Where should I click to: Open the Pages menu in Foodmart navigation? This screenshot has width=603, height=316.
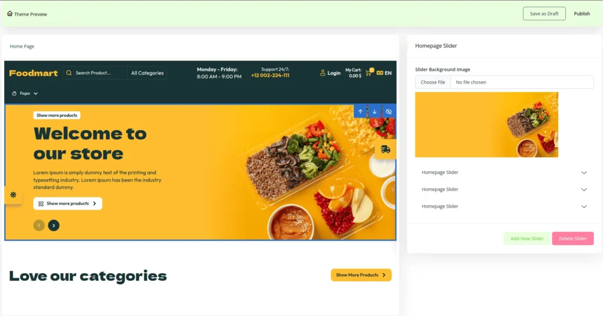(25, 94)
